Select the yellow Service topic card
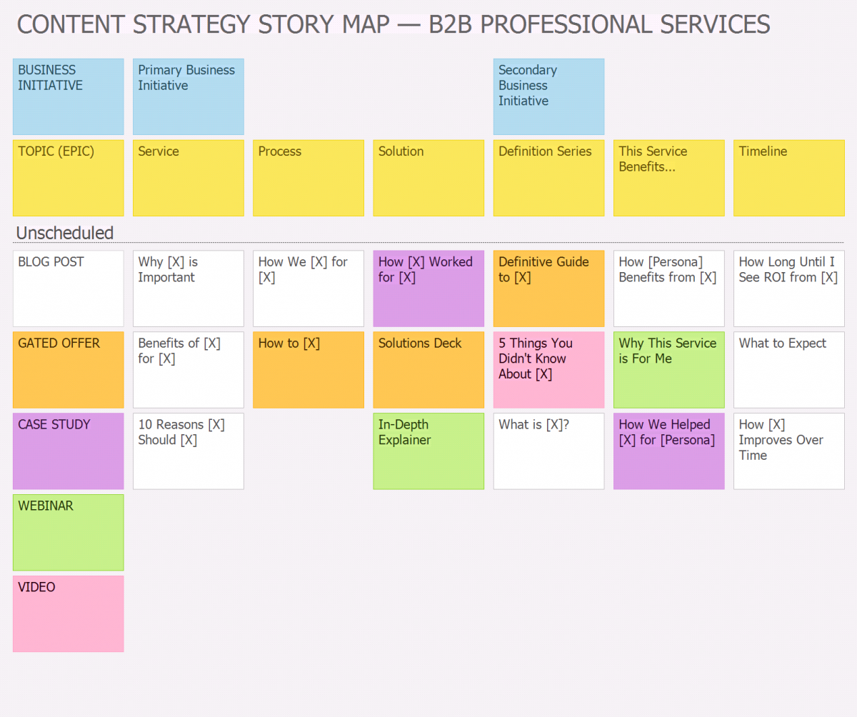The image size is (857, 717). tap(188, 178)
